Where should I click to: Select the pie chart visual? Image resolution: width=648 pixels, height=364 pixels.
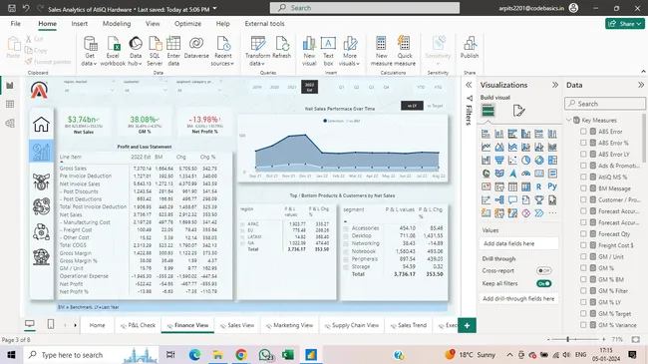[525, 161]
